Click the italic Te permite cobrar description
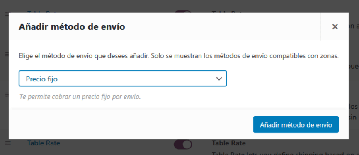 (x=80, y=97)
